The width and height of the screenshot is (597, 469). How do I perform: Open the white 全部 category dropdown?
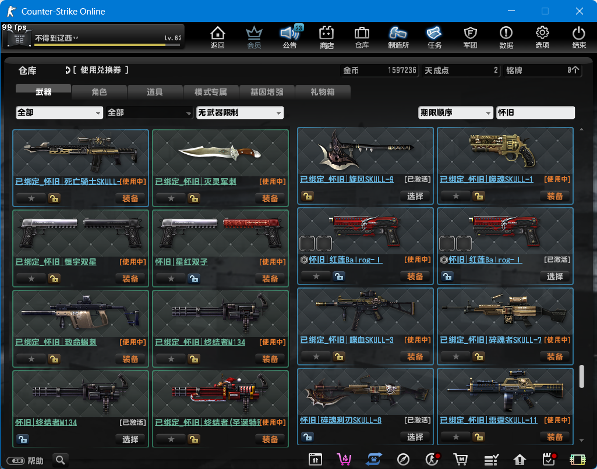coord(59,112)
